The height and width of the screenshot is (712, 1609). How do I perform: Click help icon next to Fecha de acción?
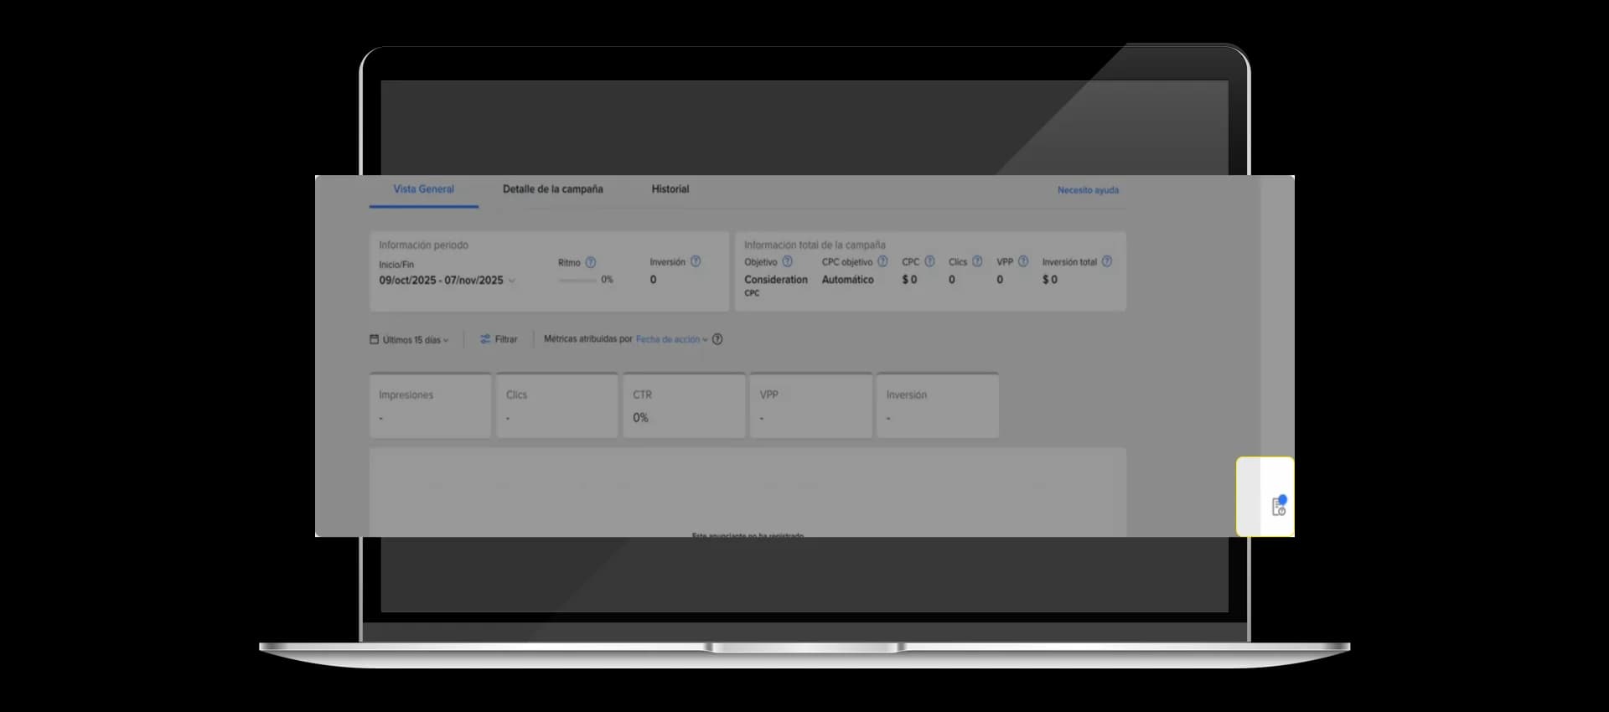click(x=717, y=339)
